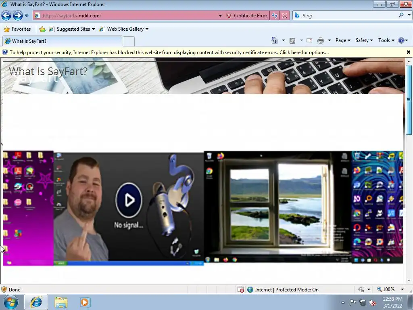Click the vertical scrollbar thumb

(409, 100)
